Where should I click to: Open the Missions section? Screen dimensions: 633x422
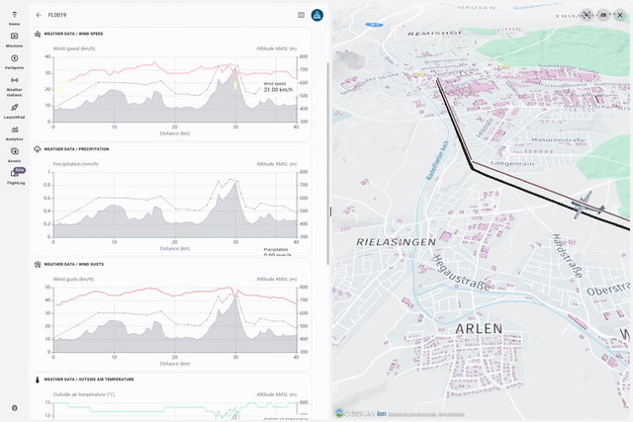click(14, 40)
